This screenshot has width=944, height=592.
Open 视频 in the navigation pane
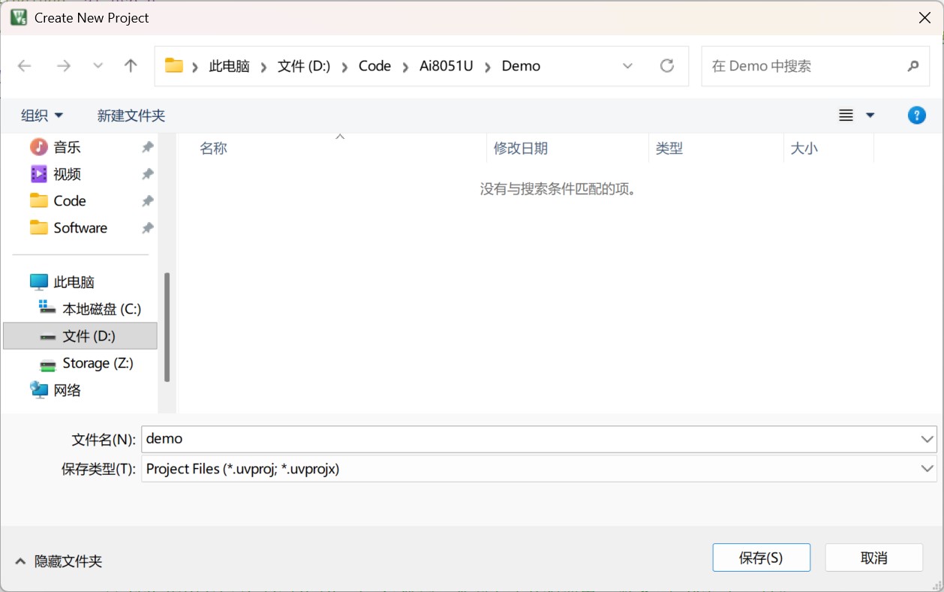(68, 174)
